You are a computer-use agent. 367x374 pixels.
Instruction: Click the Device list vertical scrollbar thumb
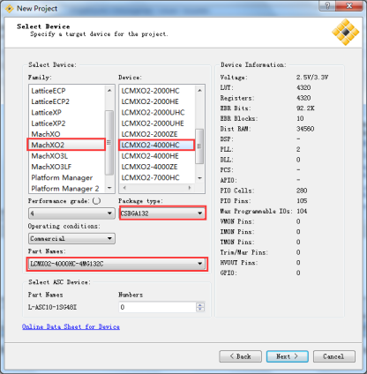199,146
